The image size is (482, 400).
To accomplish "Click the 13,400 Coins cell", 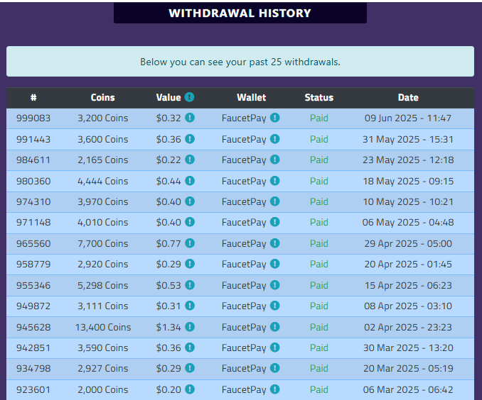I will tap(103, 327).
